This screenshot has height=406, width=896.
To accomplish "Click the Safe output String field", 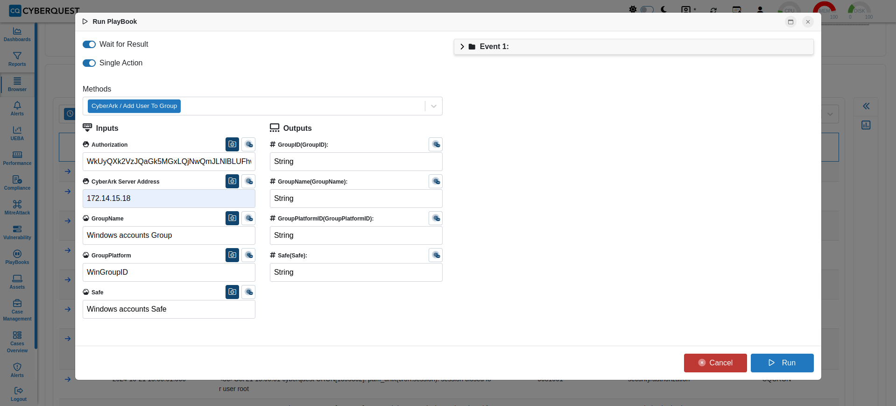I will pos(356,272).
